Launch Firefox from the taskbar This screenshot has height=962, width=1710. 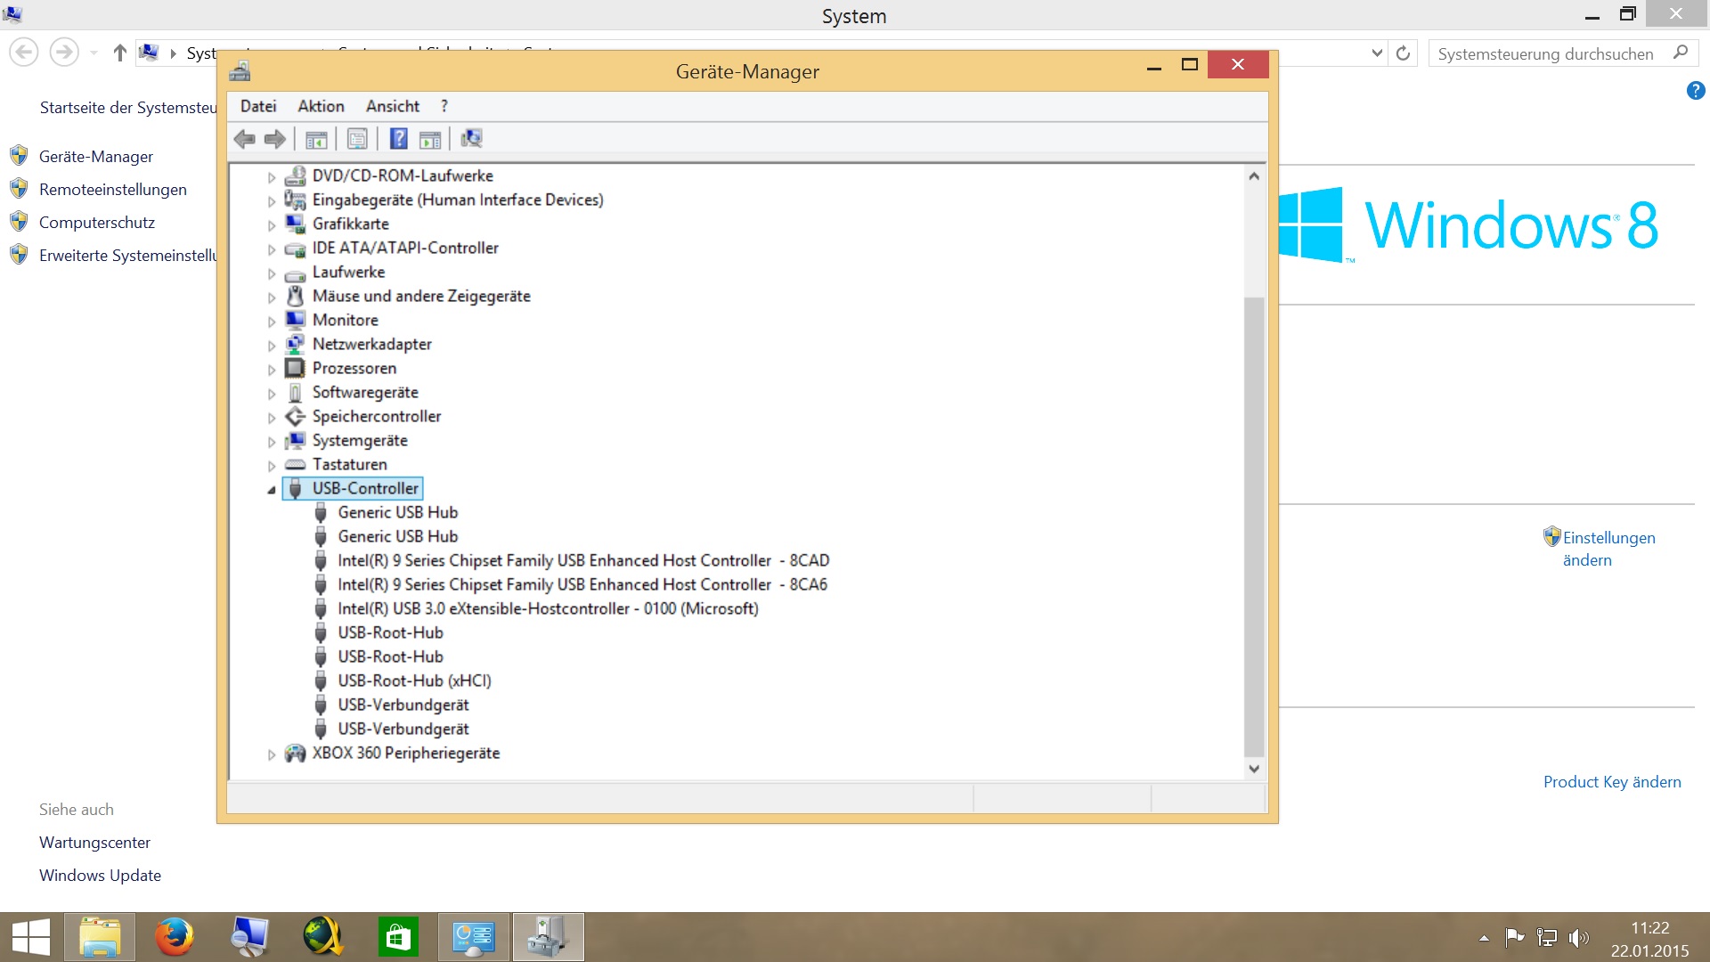(174, 937)
